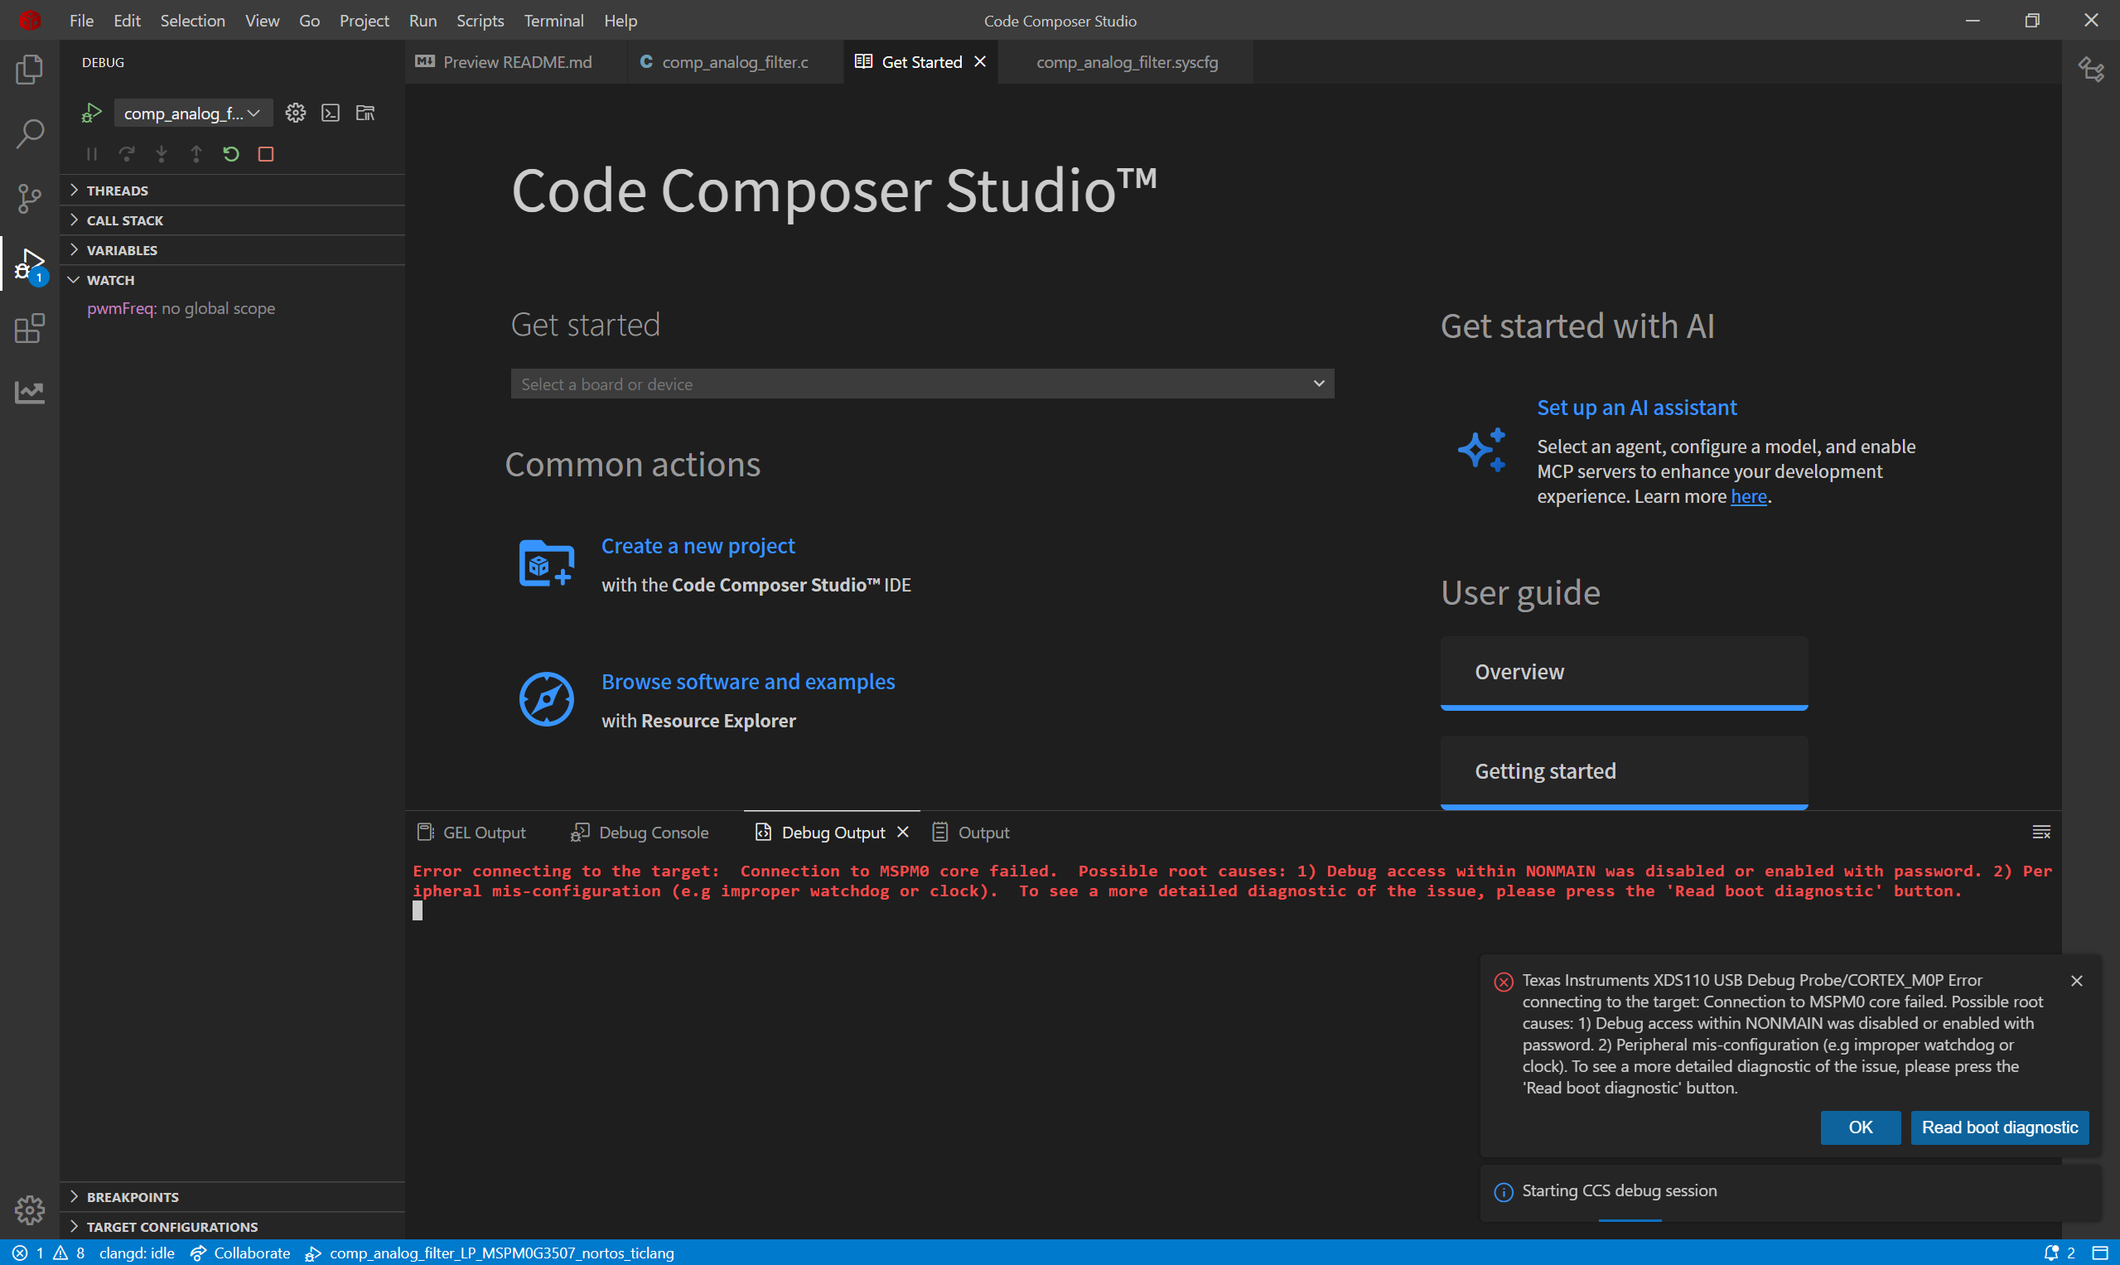Click the Read boot diagnostic button
This screenshot has height=1265, width=2120.
(x=1999, y=1127)
